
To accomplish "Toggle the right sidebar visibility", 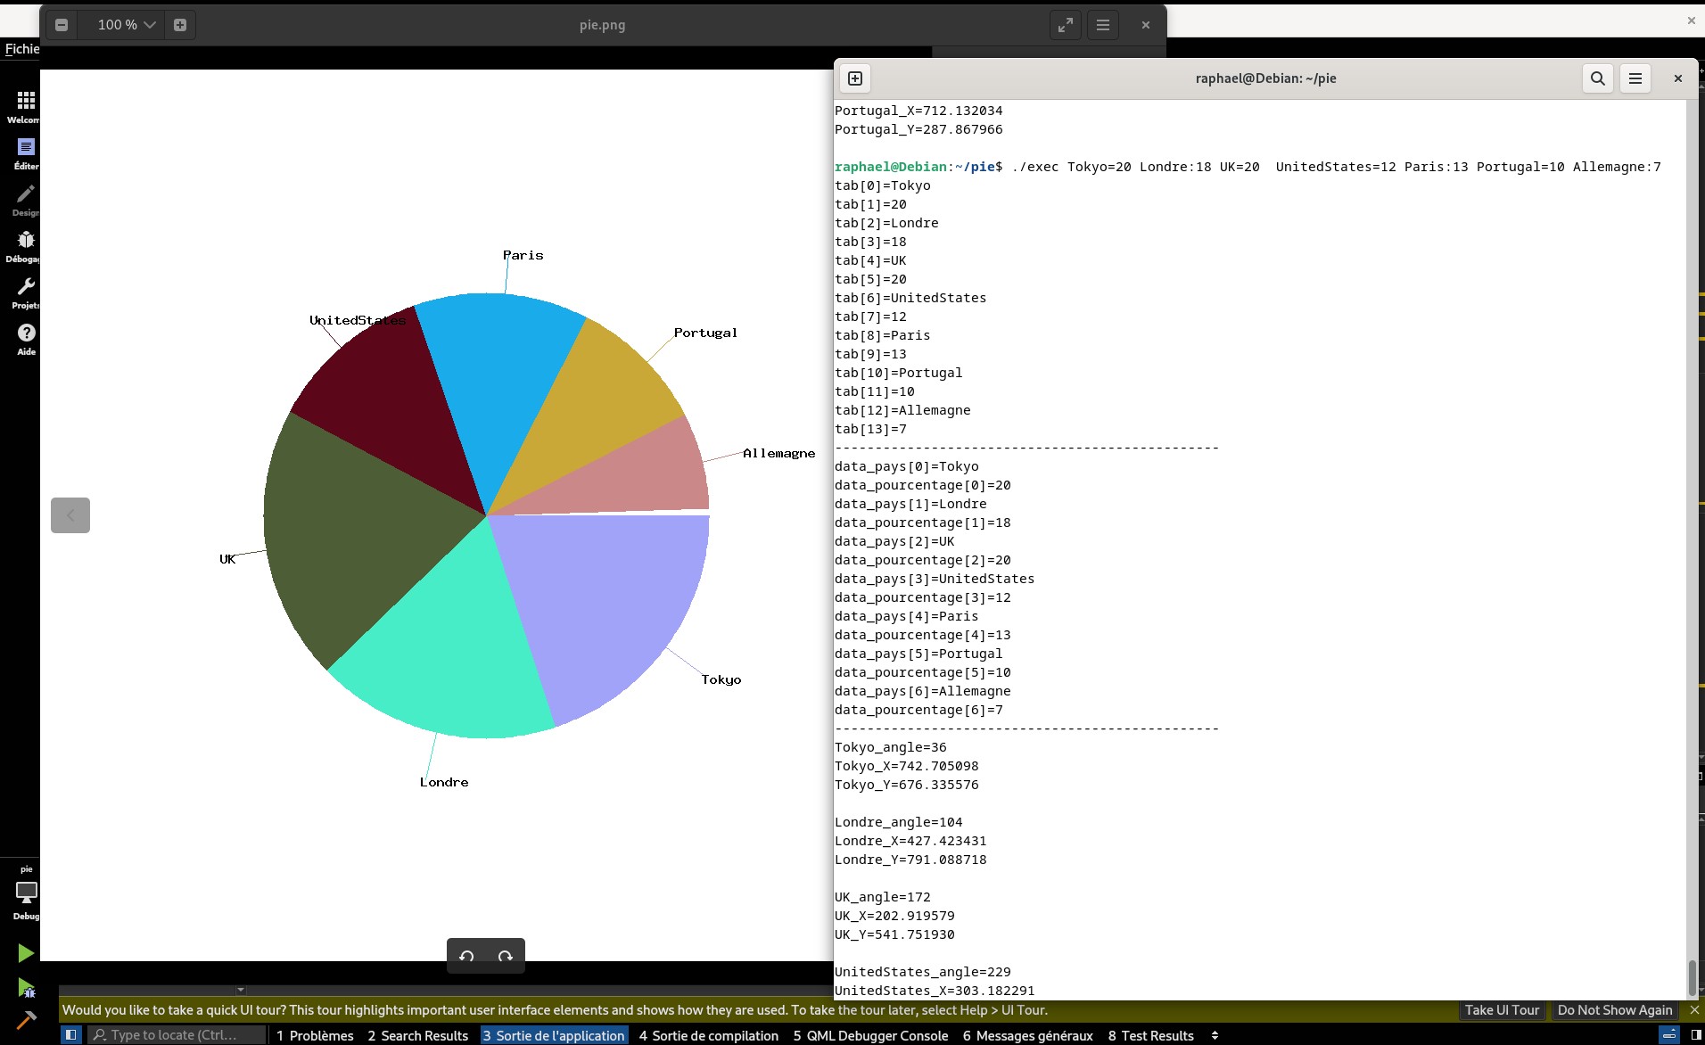I will coord(1695,1035).
